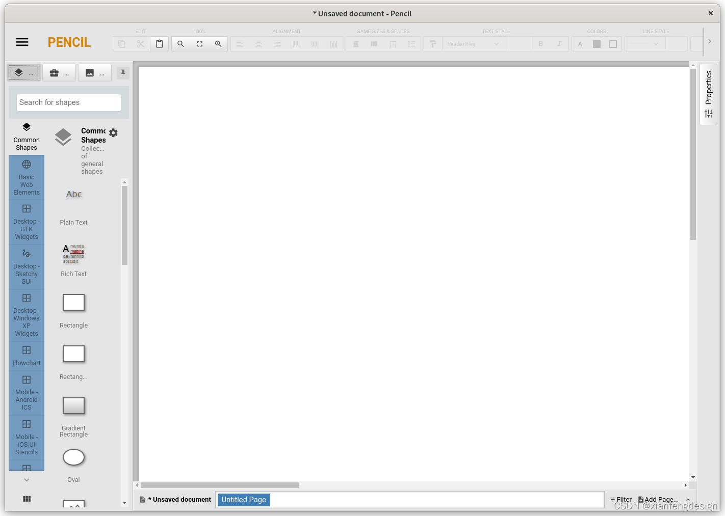Show more collections with the down chevron

(x=27, y=480)
